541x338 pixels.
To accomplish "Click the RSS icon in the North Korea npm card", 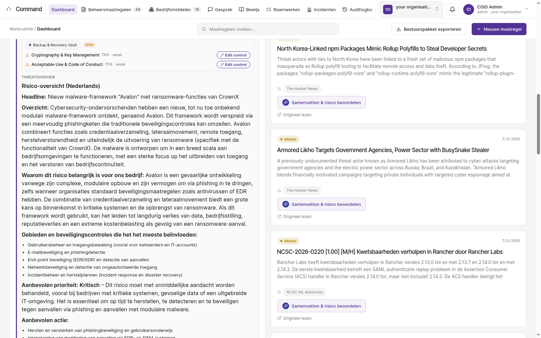I will (279, 89).
